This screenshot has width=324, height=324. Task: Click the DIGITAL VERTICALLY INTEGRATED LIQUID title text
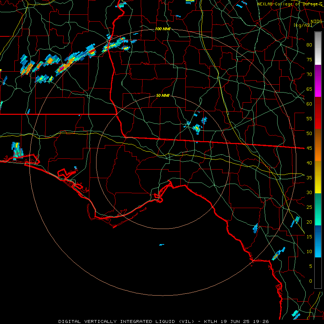[117, 321]
